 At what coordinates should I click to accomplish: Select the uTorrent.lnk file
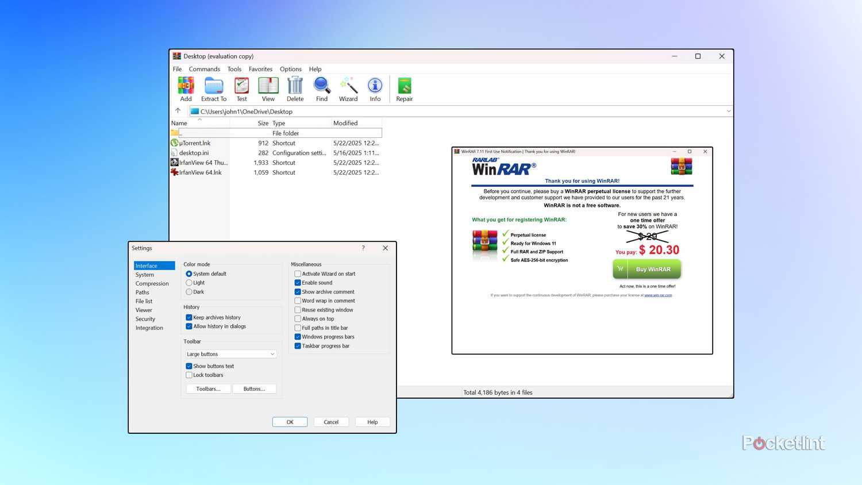(194, 143)
